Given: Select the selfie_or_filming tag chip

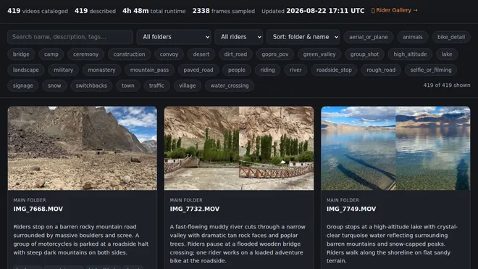Looking at the screenshot, I should tap(430, 70).
